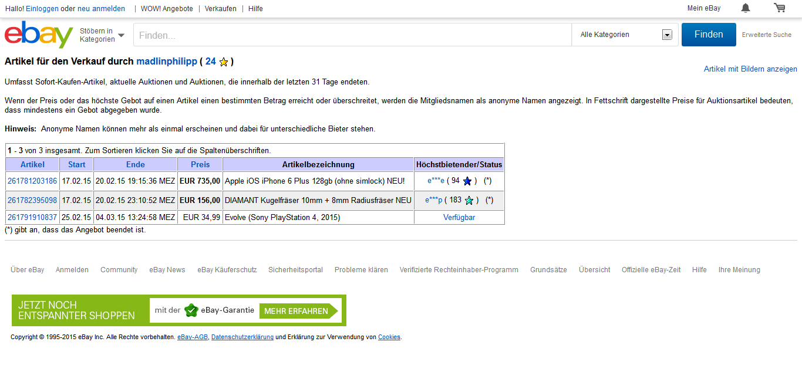This screenshot has width=802, height=372.
Task: Click the turquoise star beside bidder e***p
Action: pos(469,201)
